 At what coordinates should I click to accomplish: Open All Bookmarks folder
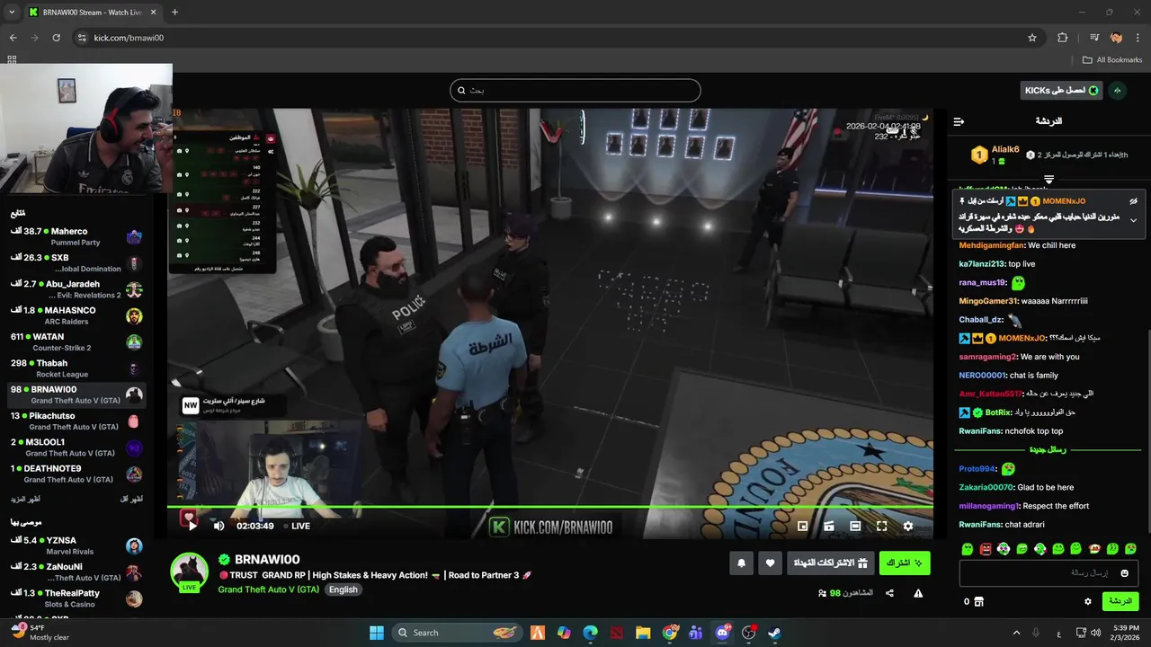pyautogui.click(x=1112, y=60)
